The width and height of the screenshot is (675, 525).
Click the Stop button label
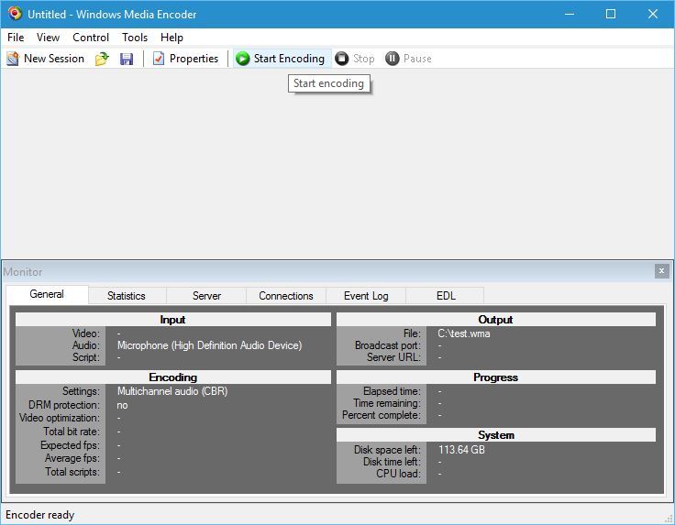(364, 59)
